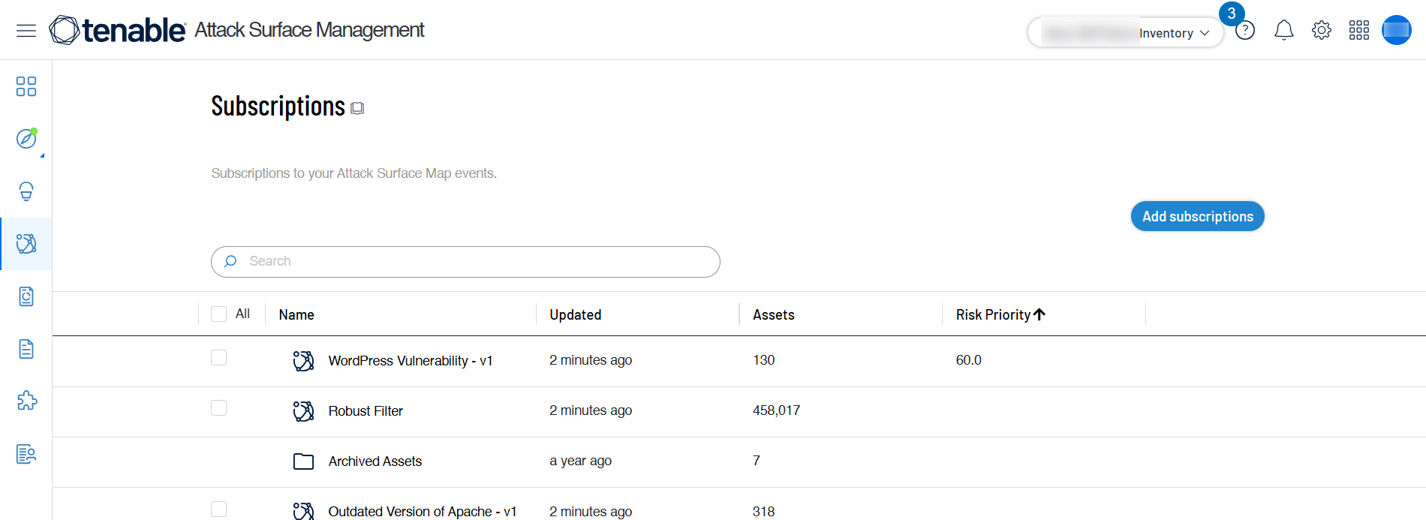
Task: Check the Robust Filter row checkbox
Action: pos(219,408)
